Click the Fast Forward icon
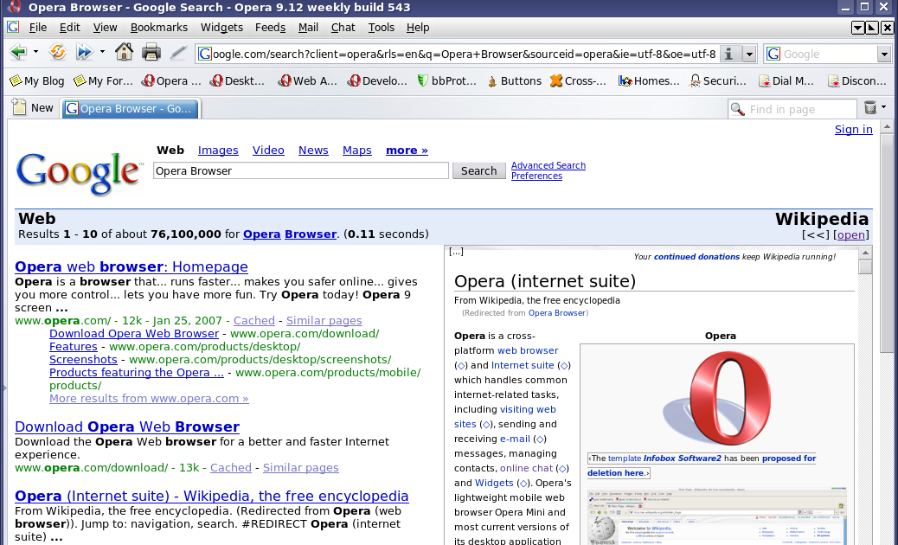This screenshot has height=545, width=898. (84, 53)
